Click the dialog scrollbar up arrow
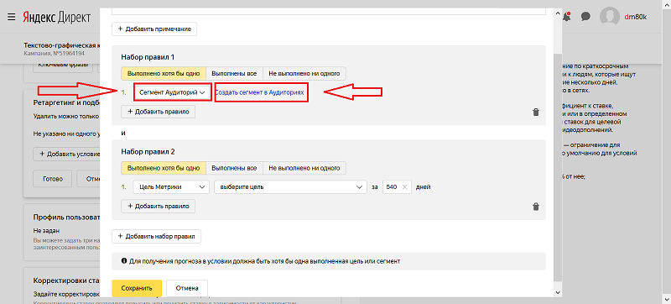Viewport: 671px width, 304px height. point(557,13)
